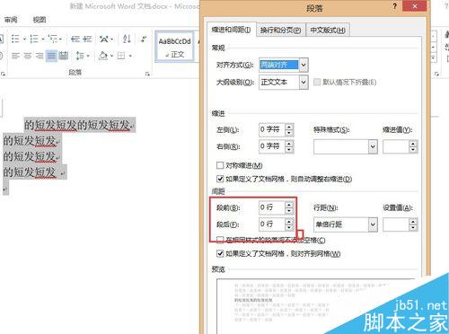Align text right in the ribbon
This screenshot has height=334, width=449.
coord(40,56)
